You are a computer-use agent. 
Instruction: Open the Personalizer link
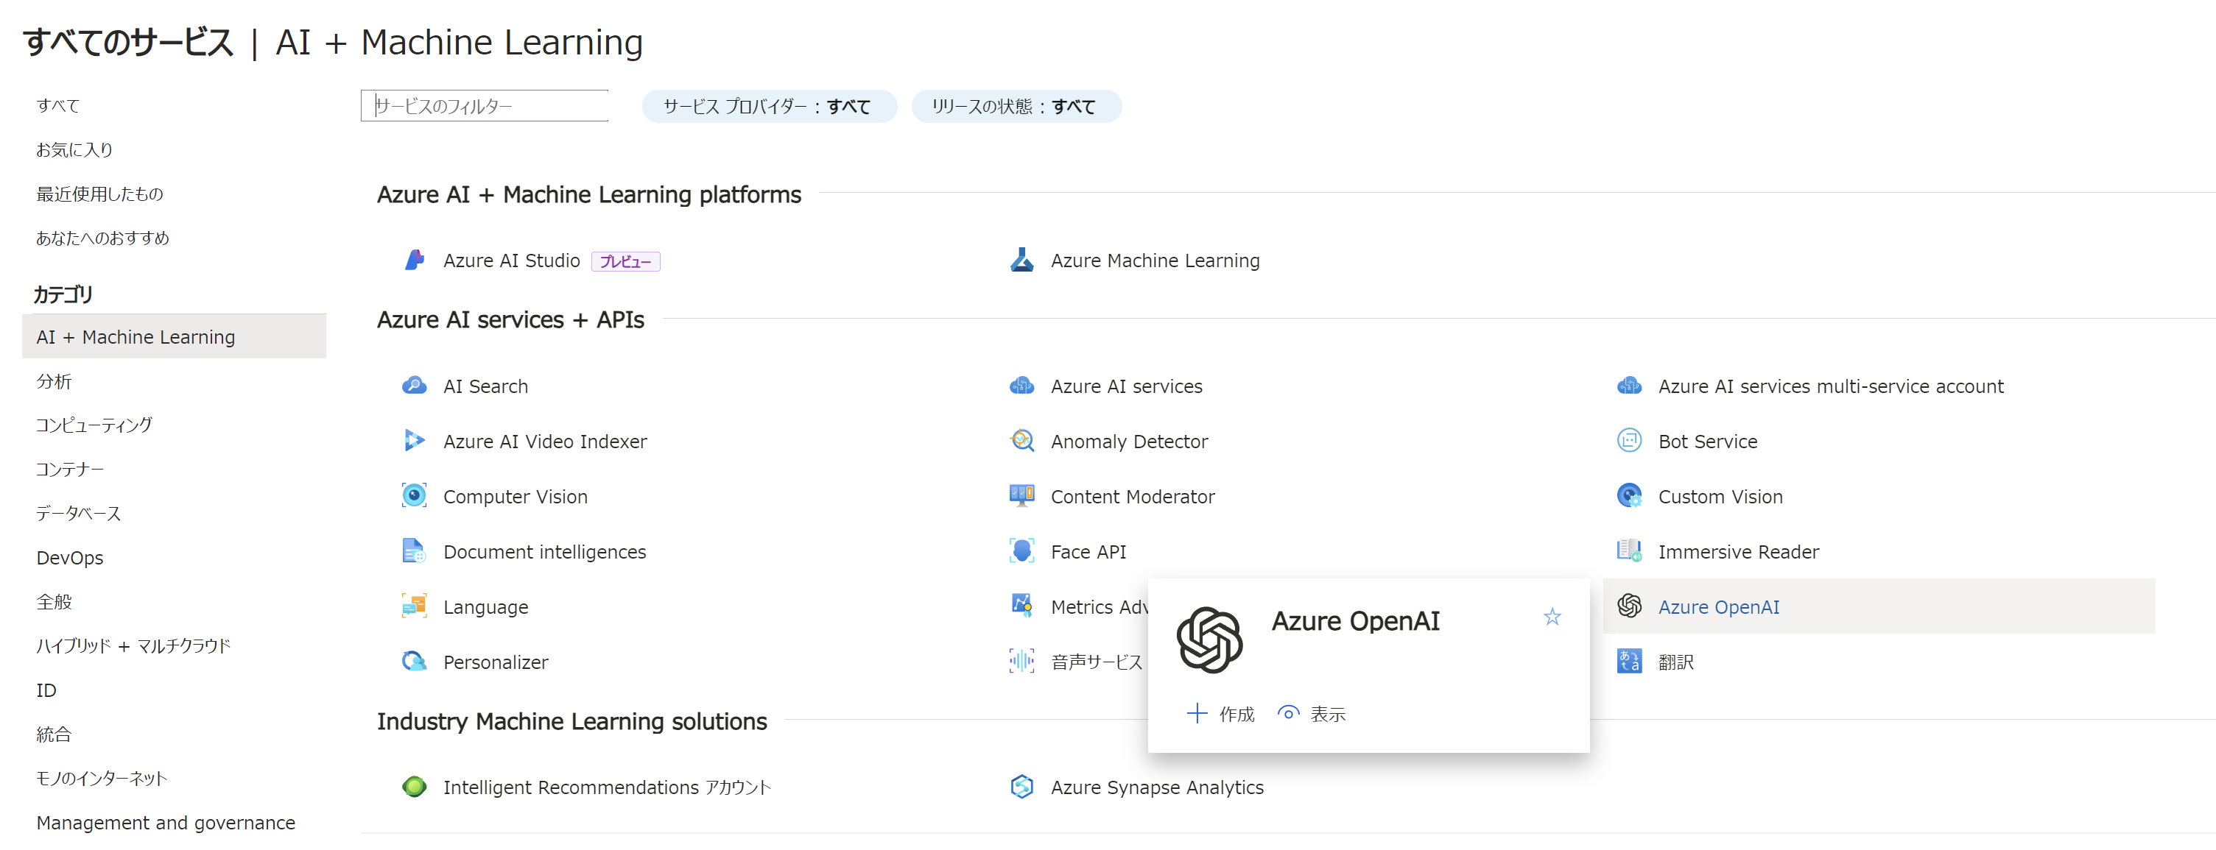[496, 661]
